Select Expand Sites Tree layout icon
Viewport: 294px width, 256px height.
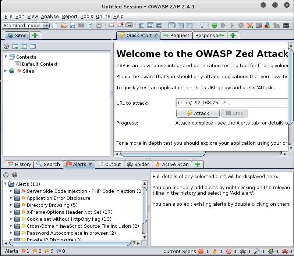141,25
